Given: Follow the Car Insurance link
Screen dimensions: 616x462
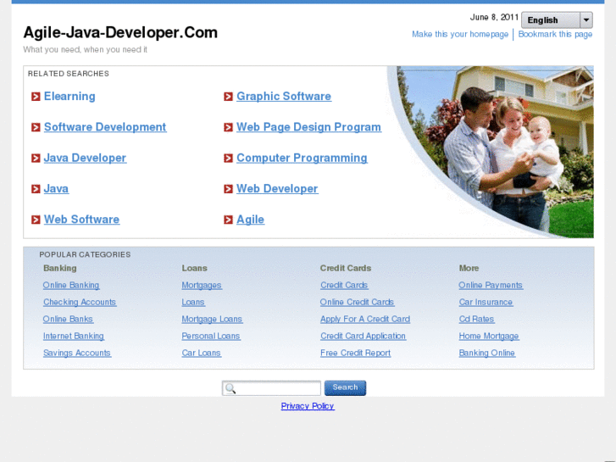Looking at the screenshot, I should click(486, 302).
